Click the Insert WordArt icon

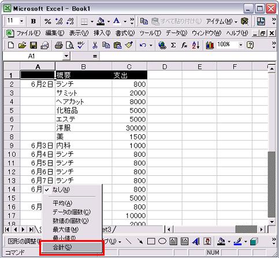point(196,241)
